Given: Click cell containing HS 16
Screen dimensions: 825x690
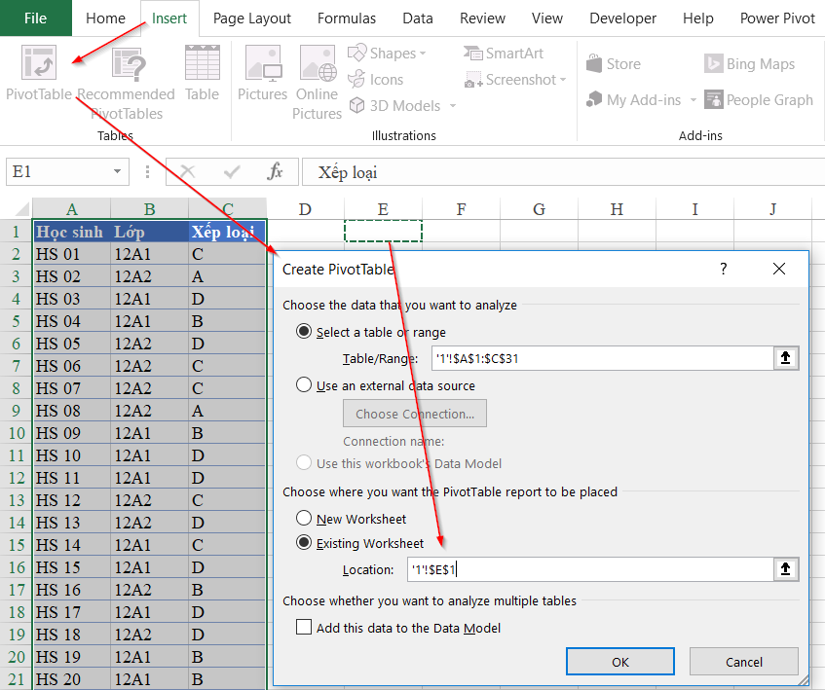Looking at the screenshot, I should (x=71, y=590).
